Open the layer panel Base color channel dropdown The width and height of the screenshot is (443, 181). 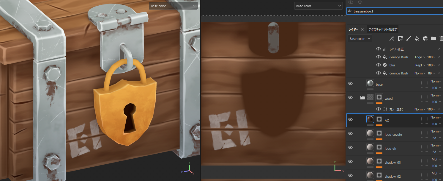tap(360, 39)
